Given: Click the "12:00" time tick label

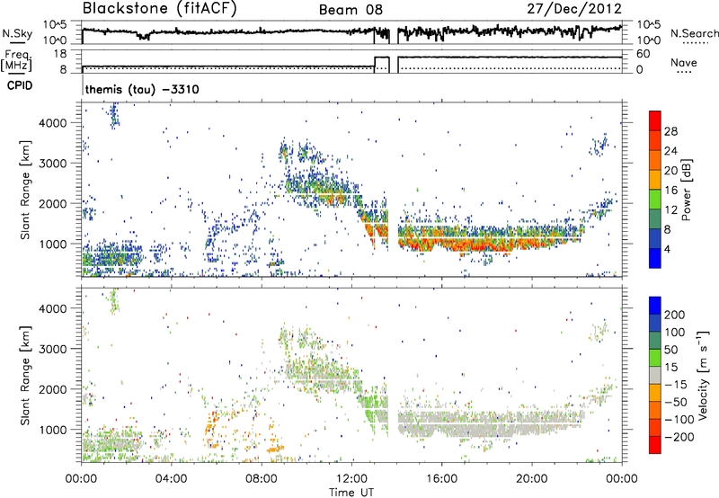Looking at the screenshot, I should click(351, 478).
